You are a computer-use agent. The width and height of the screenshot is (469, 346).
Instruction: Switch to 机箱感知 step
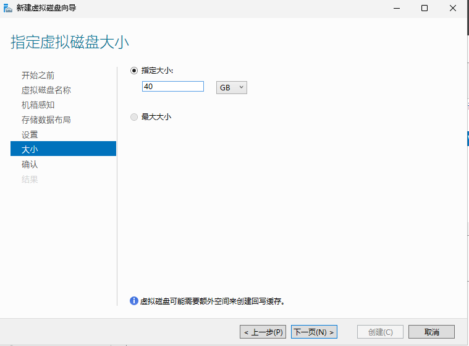click(38, 105)
